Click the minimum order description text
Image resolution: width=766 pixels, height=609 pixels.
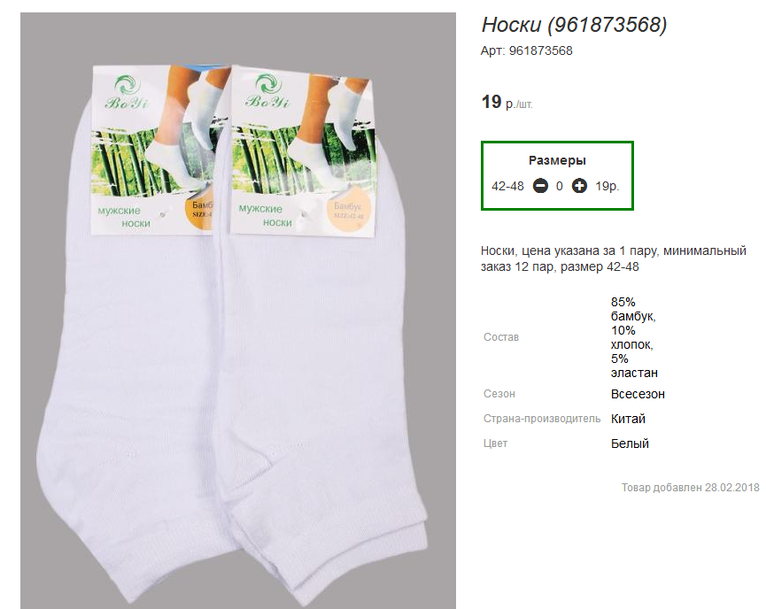coord(613,258)
